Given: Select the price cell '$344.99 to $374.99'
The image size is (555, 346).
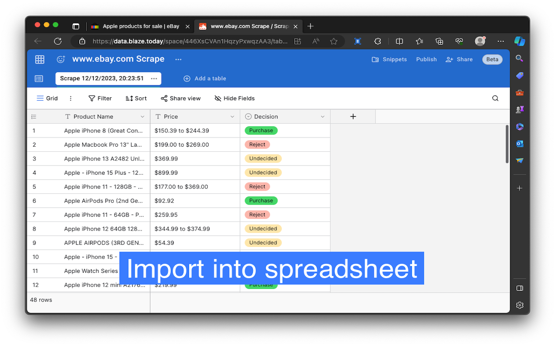Looking at the screenshot, I should coord(195,229).
